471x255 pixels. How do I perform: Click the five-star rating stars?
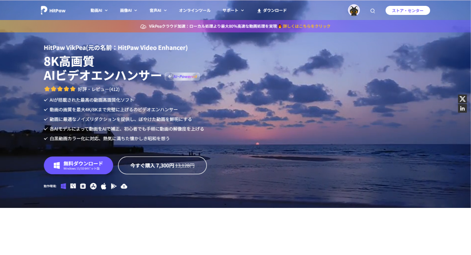[x=60, y=89]
